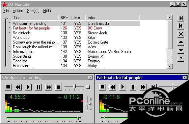This screenshot has height=124, width=189.
Task: Play the Windjammer Landing deck
Action: 28,87
